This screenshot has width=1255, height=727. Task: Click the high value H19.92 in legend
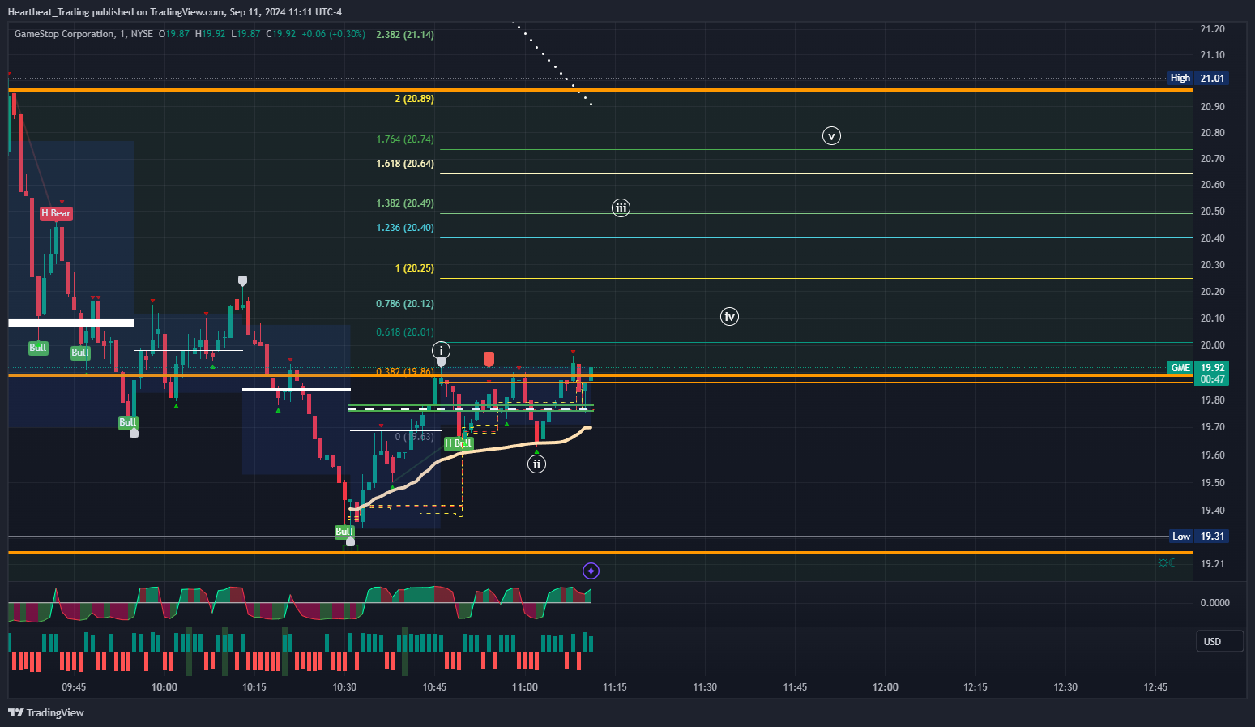[x=211, y=34]
